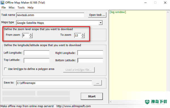Image resolution: width=170 pixels, height=108 pixels.
Task: Click the log window scroll up arrow
Action: click(168, 12)
